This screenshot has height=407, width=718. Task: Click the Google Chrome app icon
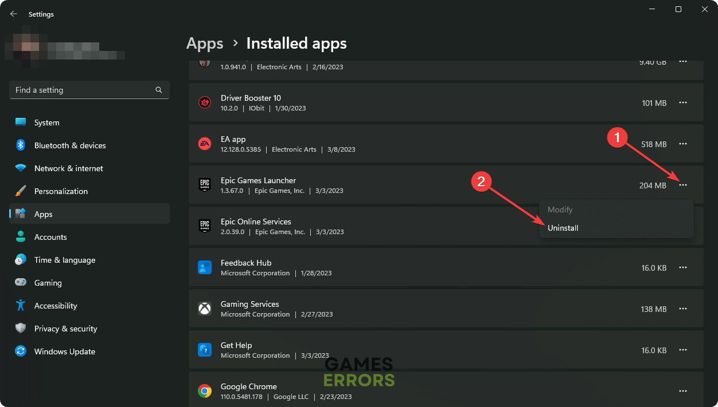click(205, 391)
